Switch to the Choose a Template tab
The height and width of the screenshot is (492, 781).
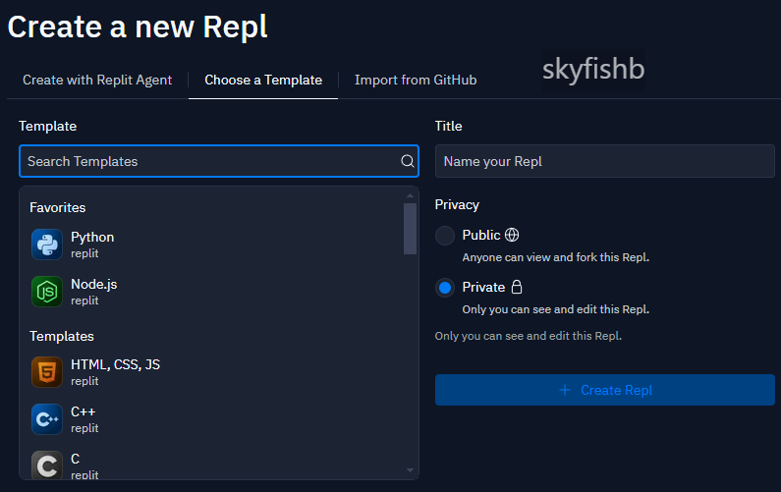tap(263, 81)
